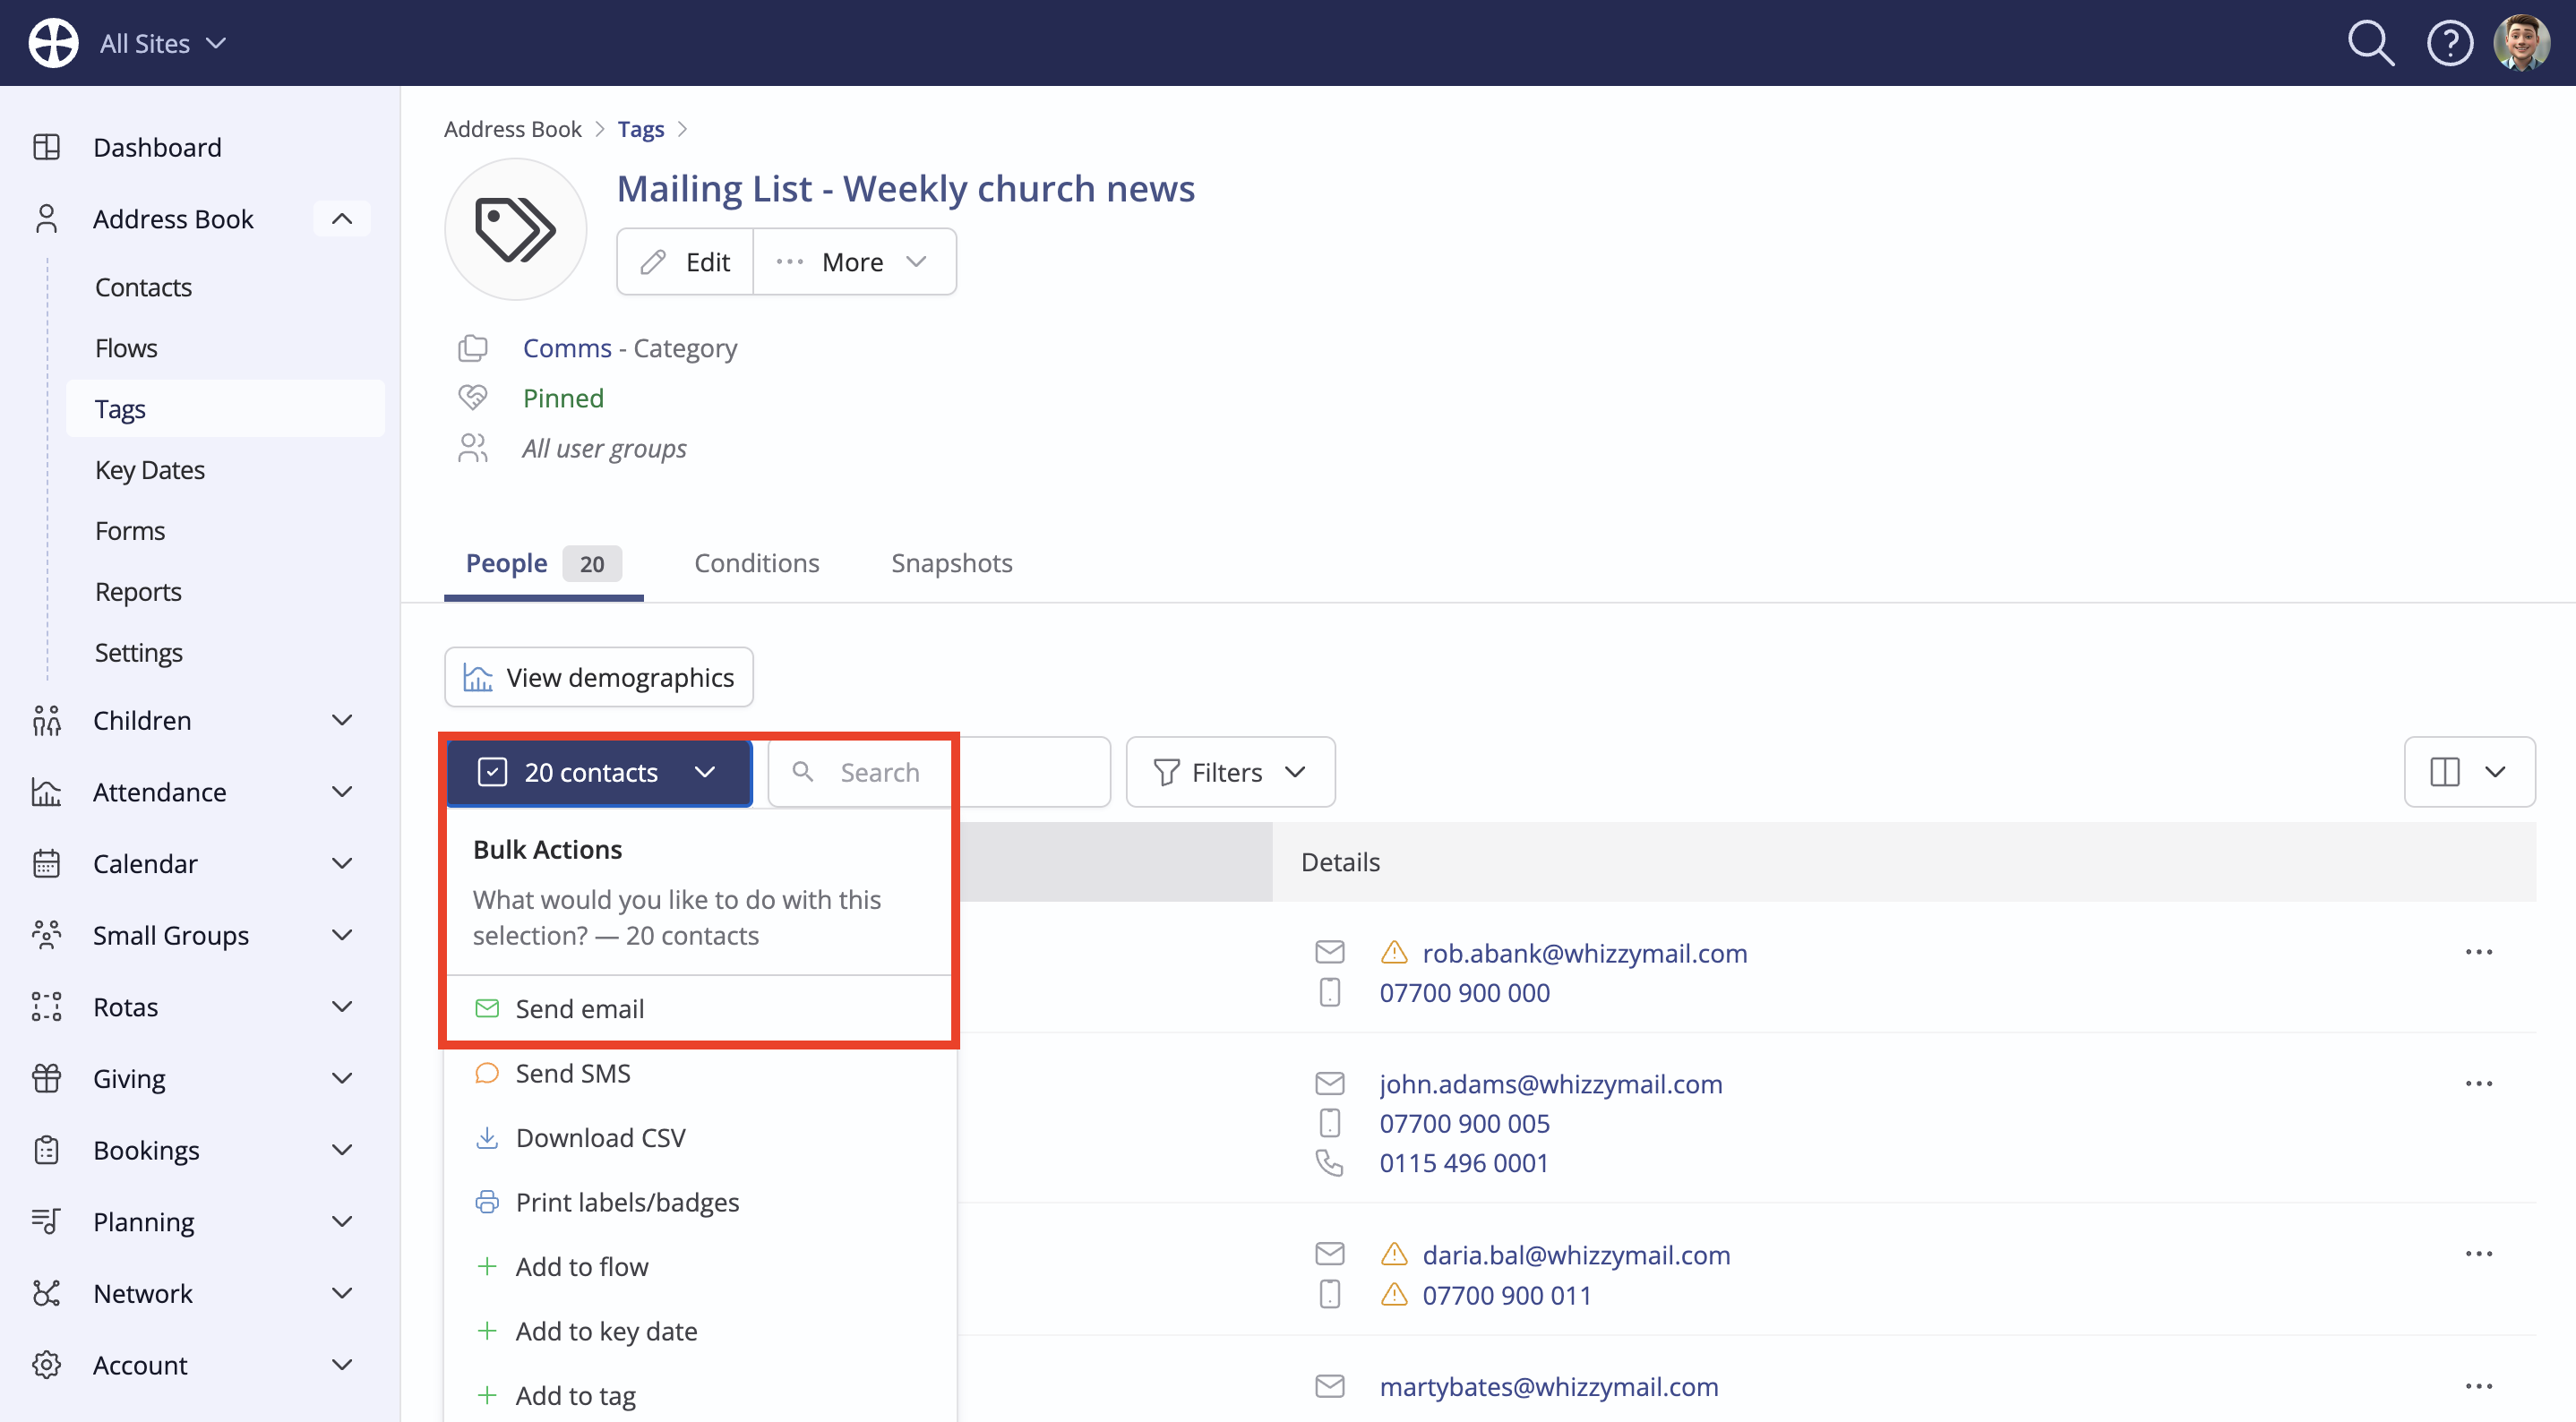The width and height of the screenshot is (2576, 1422).
Task: Open Reports in the sidebar
Action: pos(138,592)
